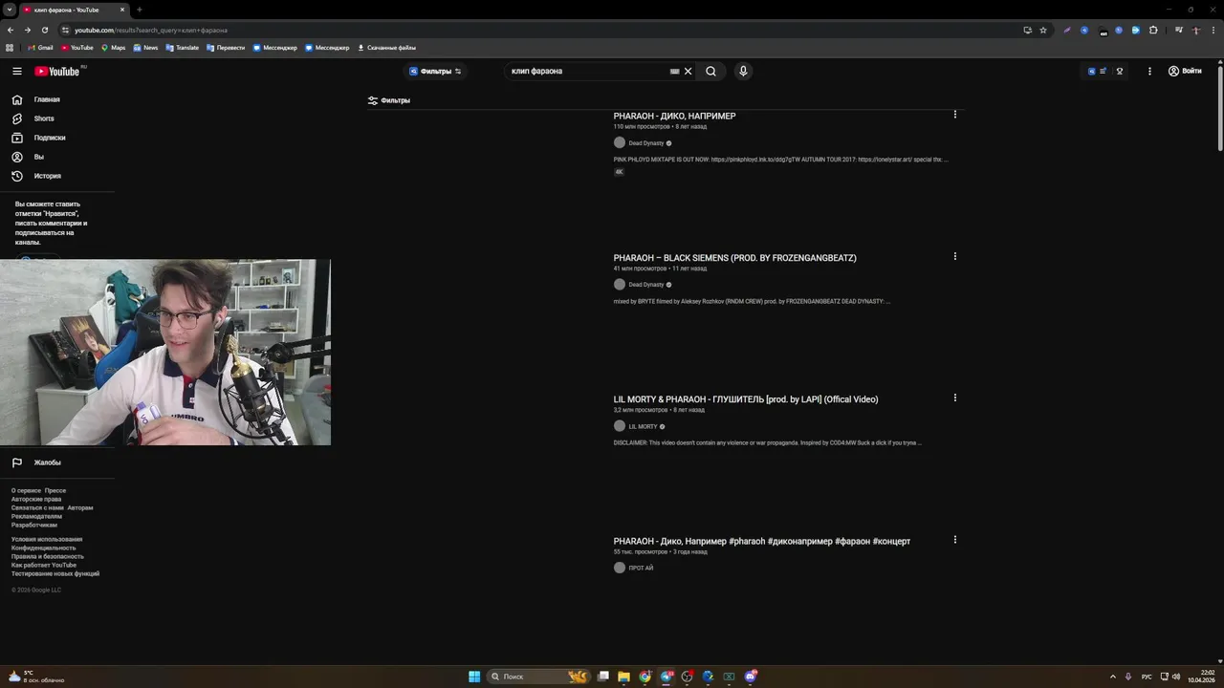Open File Explorer from taskbar

point(623,677)
